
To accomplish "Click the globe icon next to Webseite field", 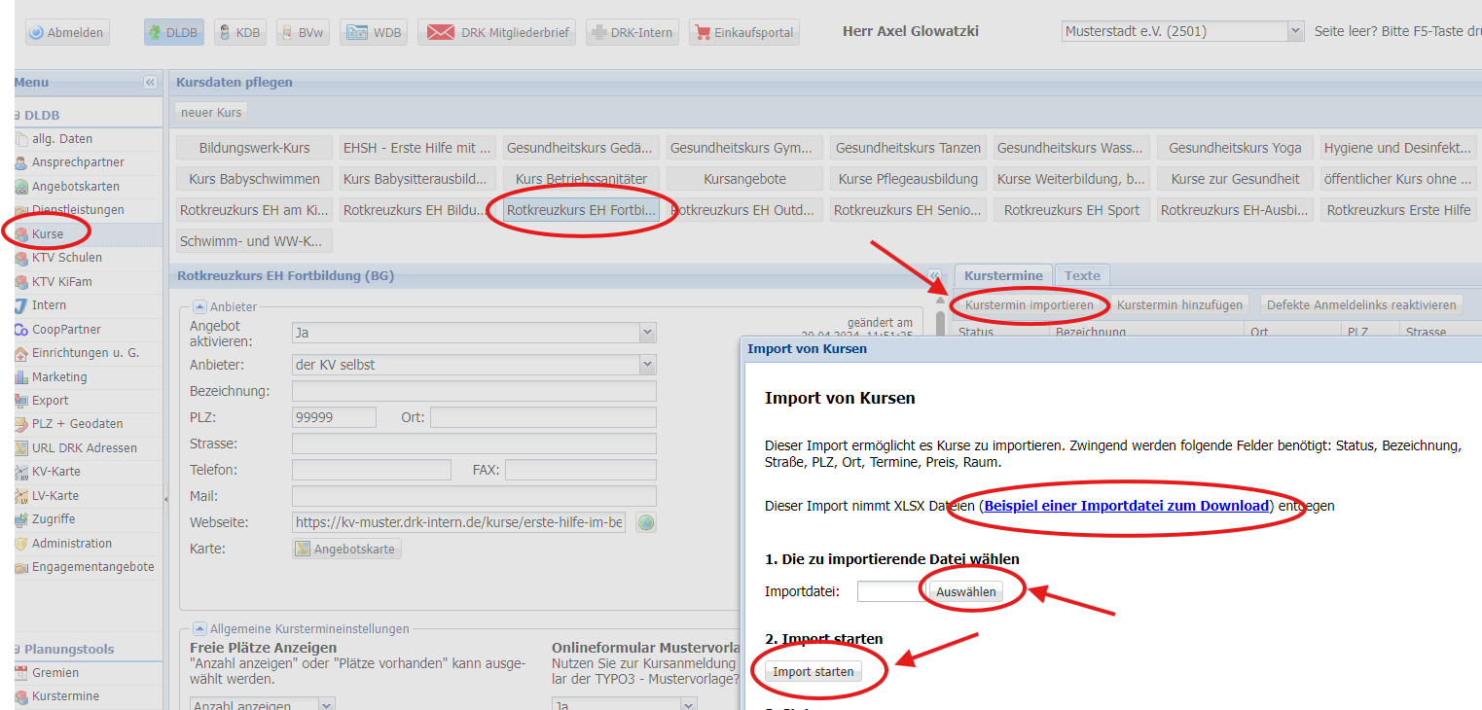I will pyautogui.click(x=645, y=523).
